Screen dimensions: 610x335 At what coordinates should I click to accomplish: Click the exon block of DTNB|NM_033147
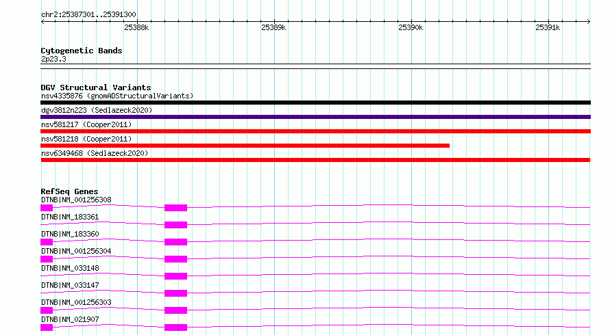(176, 293)
